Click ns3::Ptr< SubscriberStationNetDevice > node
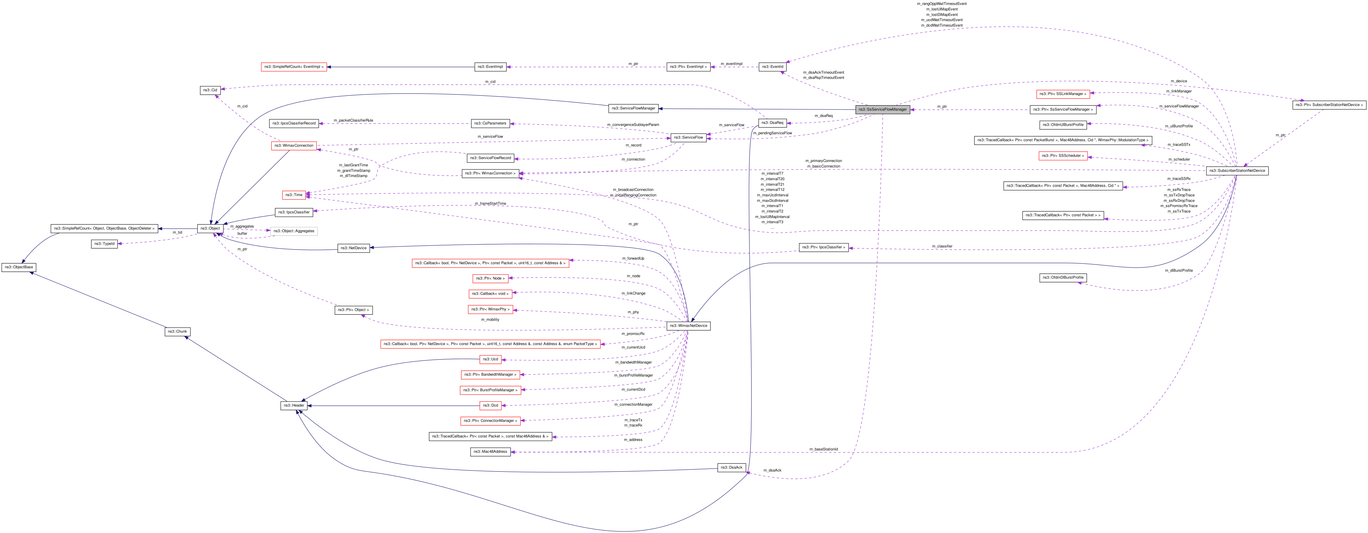Screen dimensions: 1368x533 point(1329,105)
